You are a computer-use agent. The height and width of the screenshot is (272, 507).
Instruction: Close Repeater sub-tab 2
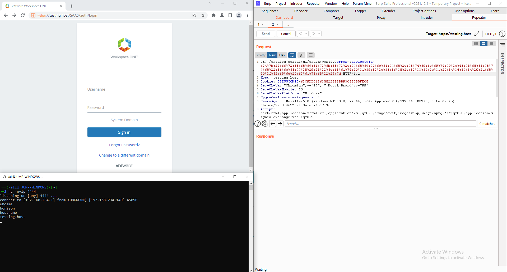click(277, 24)
